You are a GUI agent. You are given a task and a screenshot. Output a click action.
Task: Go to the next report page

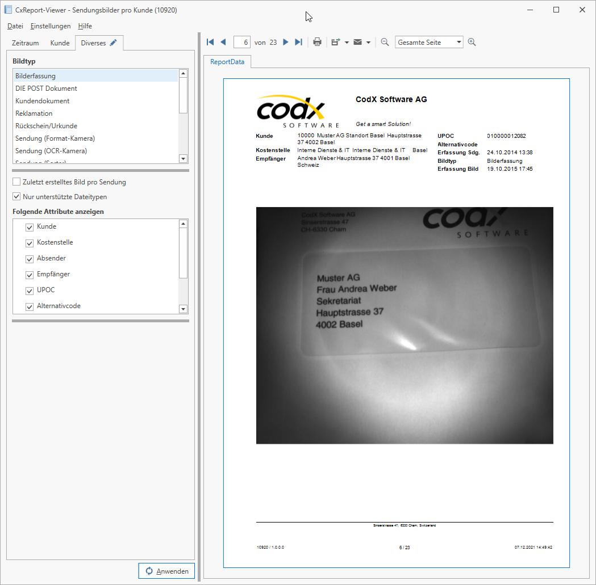[285, 42]
